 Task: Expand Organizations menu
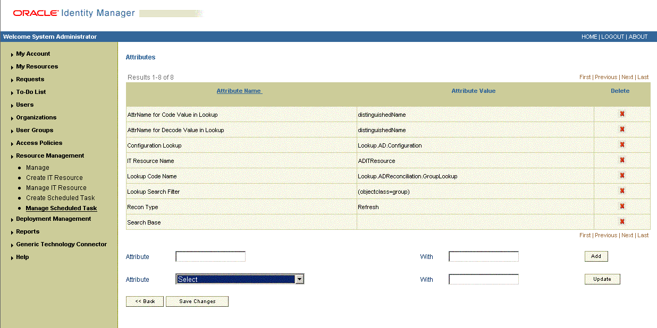coord(36,117)
